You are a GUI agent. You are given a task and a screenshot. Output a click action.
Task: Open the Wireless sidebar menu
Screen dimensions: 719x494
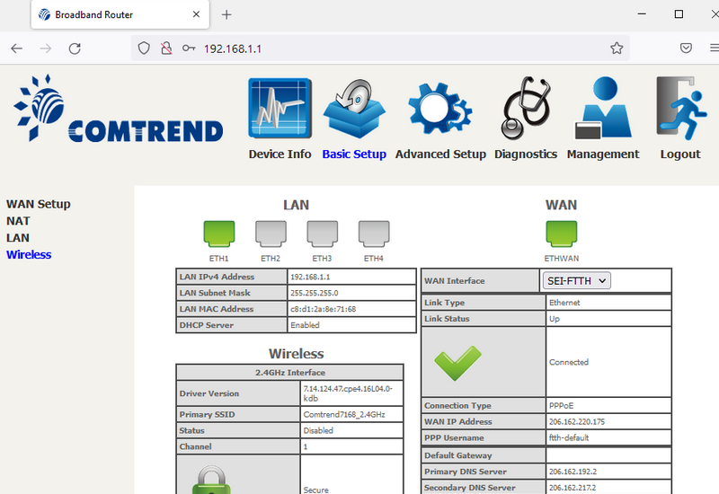[29, 255]
